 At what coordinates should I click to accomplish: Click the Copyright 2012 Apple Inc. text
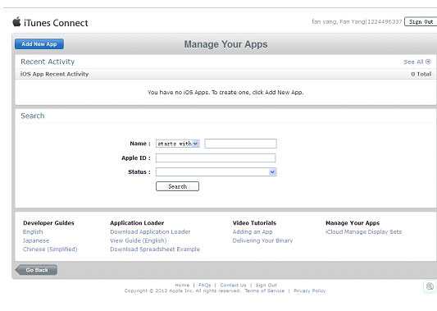tap(182, 290)
